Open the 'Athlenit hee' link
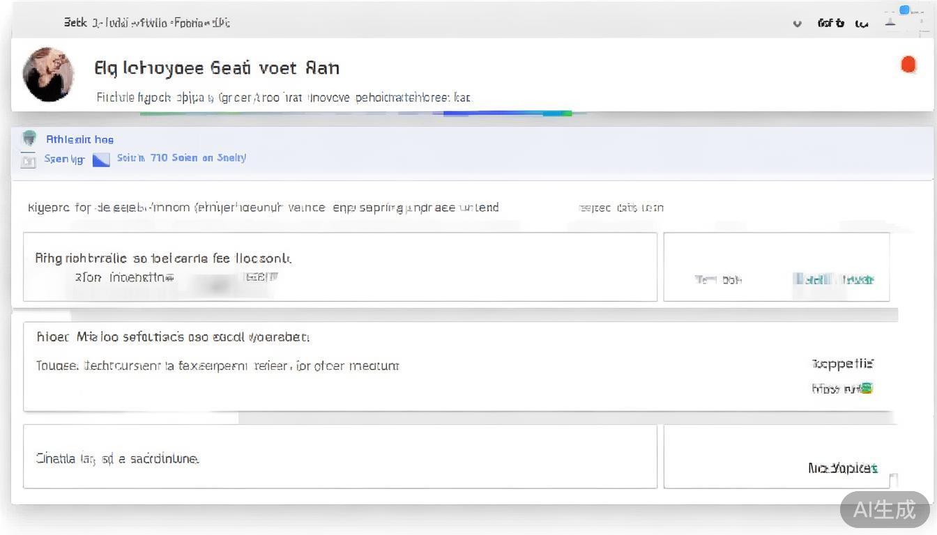Screen dimensions: 937x535 click(79, 139)
